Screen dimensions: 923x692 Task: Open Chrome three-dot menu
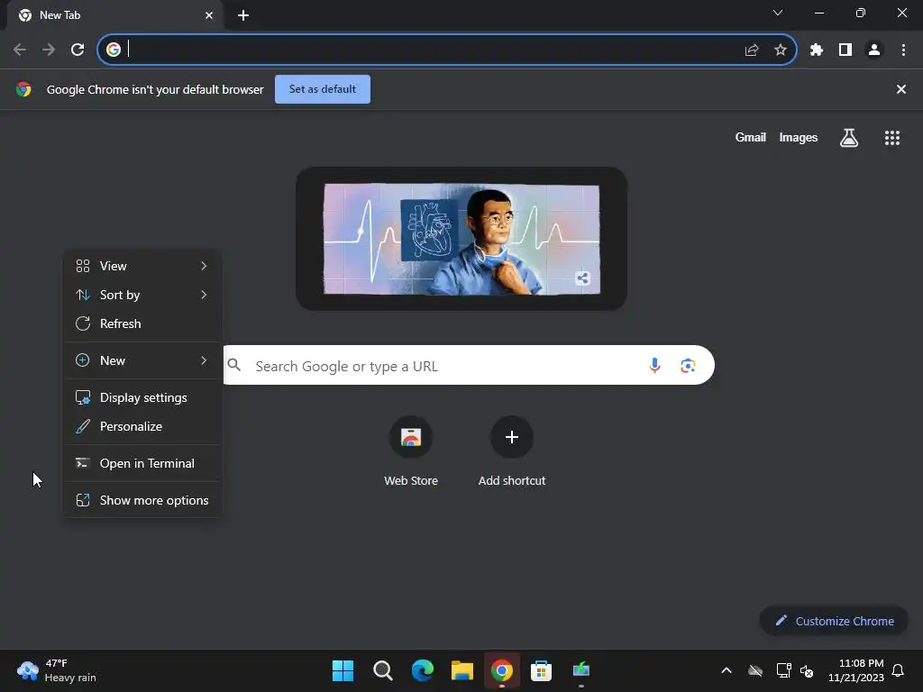pyautogui.click(x=903, y=50)
